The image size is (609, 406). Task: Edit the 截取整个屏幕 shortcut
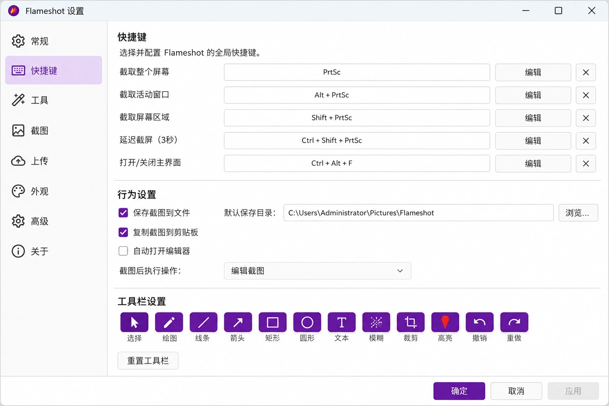point(533,72)
